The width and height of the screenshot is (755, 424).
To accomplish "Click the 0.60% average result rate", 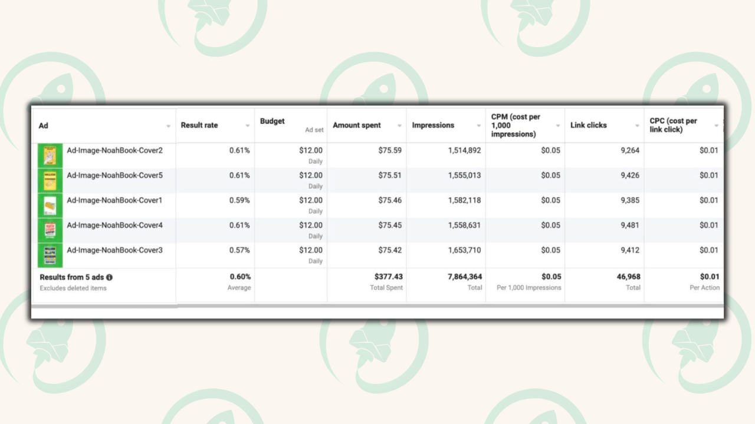I will (240, 277).
